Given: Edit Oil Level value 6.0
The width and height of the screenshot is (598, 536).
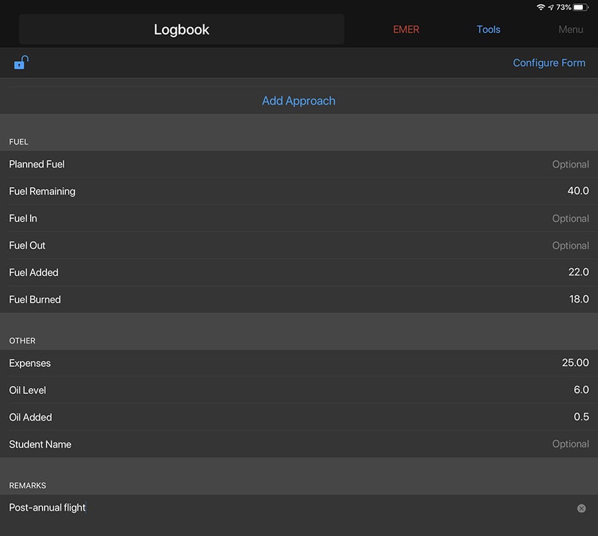Looking at the screenshot, I should coord(581,390).
